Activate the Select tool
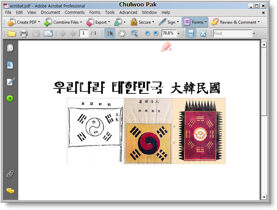 coord(110,33)
